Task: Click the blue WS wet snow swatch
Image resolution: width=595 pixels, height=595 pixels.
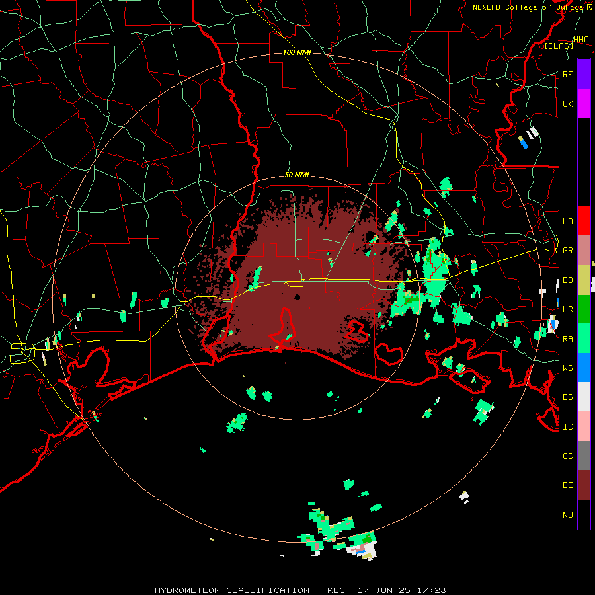Action: pos(584,368)
